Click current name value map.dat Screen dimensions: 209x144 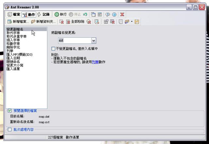point(44,117)
